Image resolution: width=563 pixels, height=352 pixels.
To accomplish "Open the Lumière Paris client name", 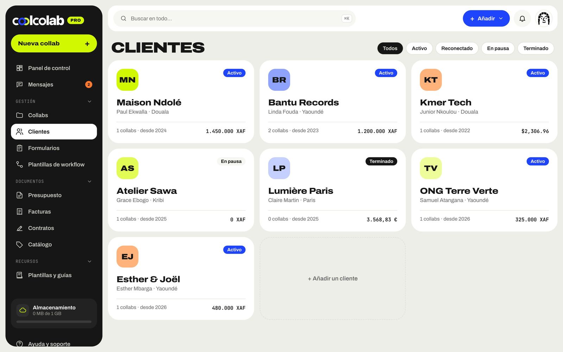I will pyautogui.click(x=301, y=191).
